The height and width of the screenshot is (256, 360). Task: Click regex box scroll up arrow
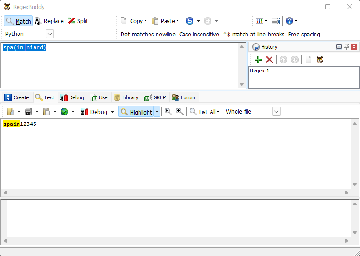pyautogui.click(x=242, y=47)
